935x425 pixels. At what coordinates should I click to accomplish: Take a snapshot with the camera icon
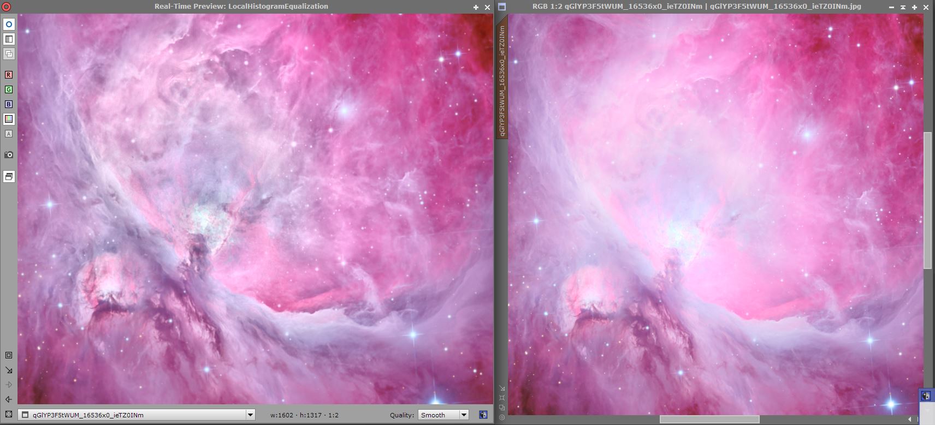(9, 155)
